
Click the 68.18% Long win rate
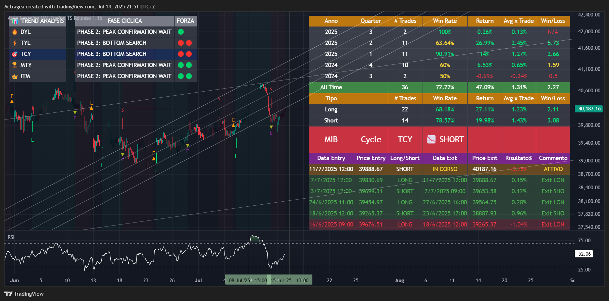pos(445,109)
